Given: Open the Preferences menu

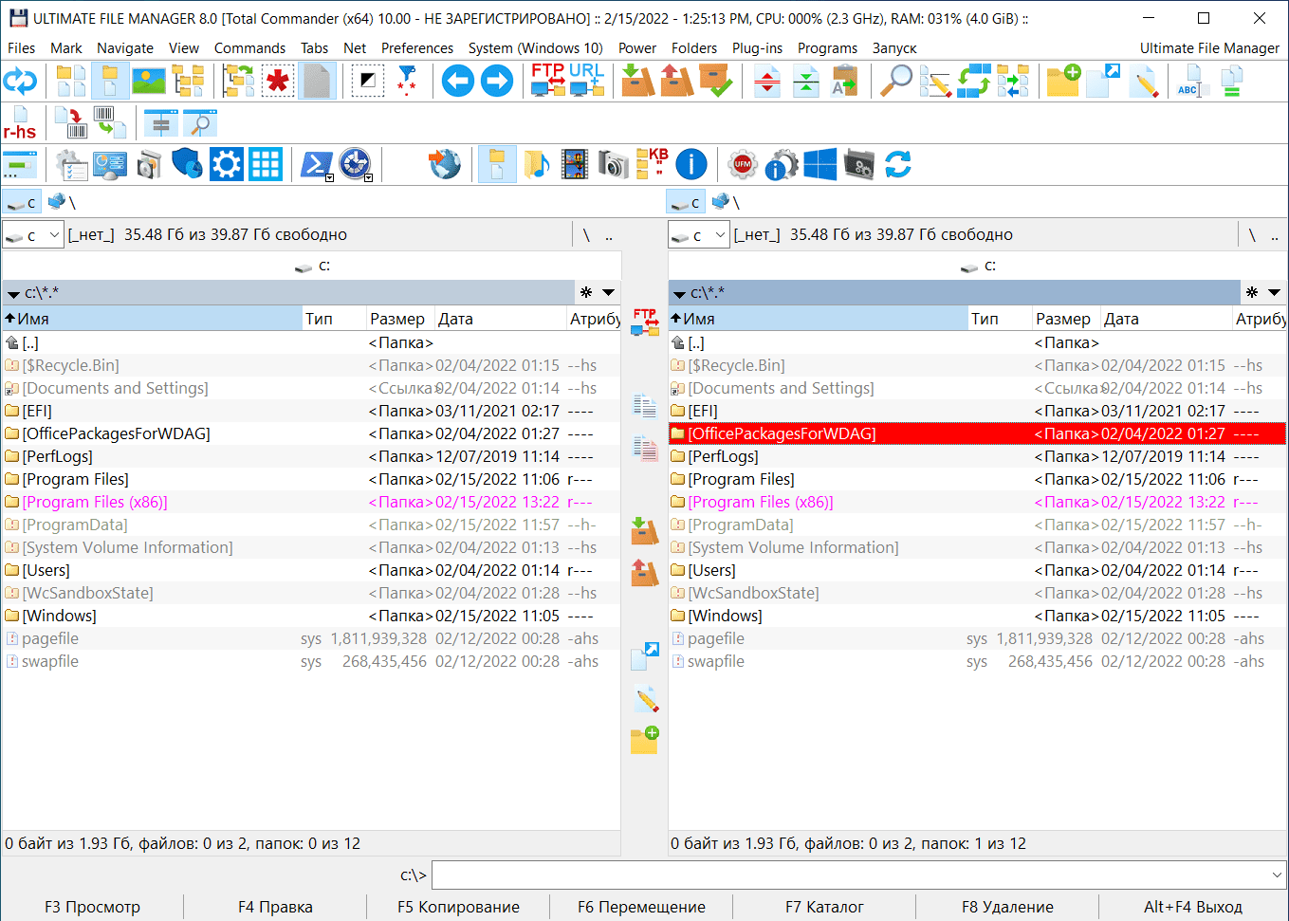Looking at the screenshot, I should [417, 48].
